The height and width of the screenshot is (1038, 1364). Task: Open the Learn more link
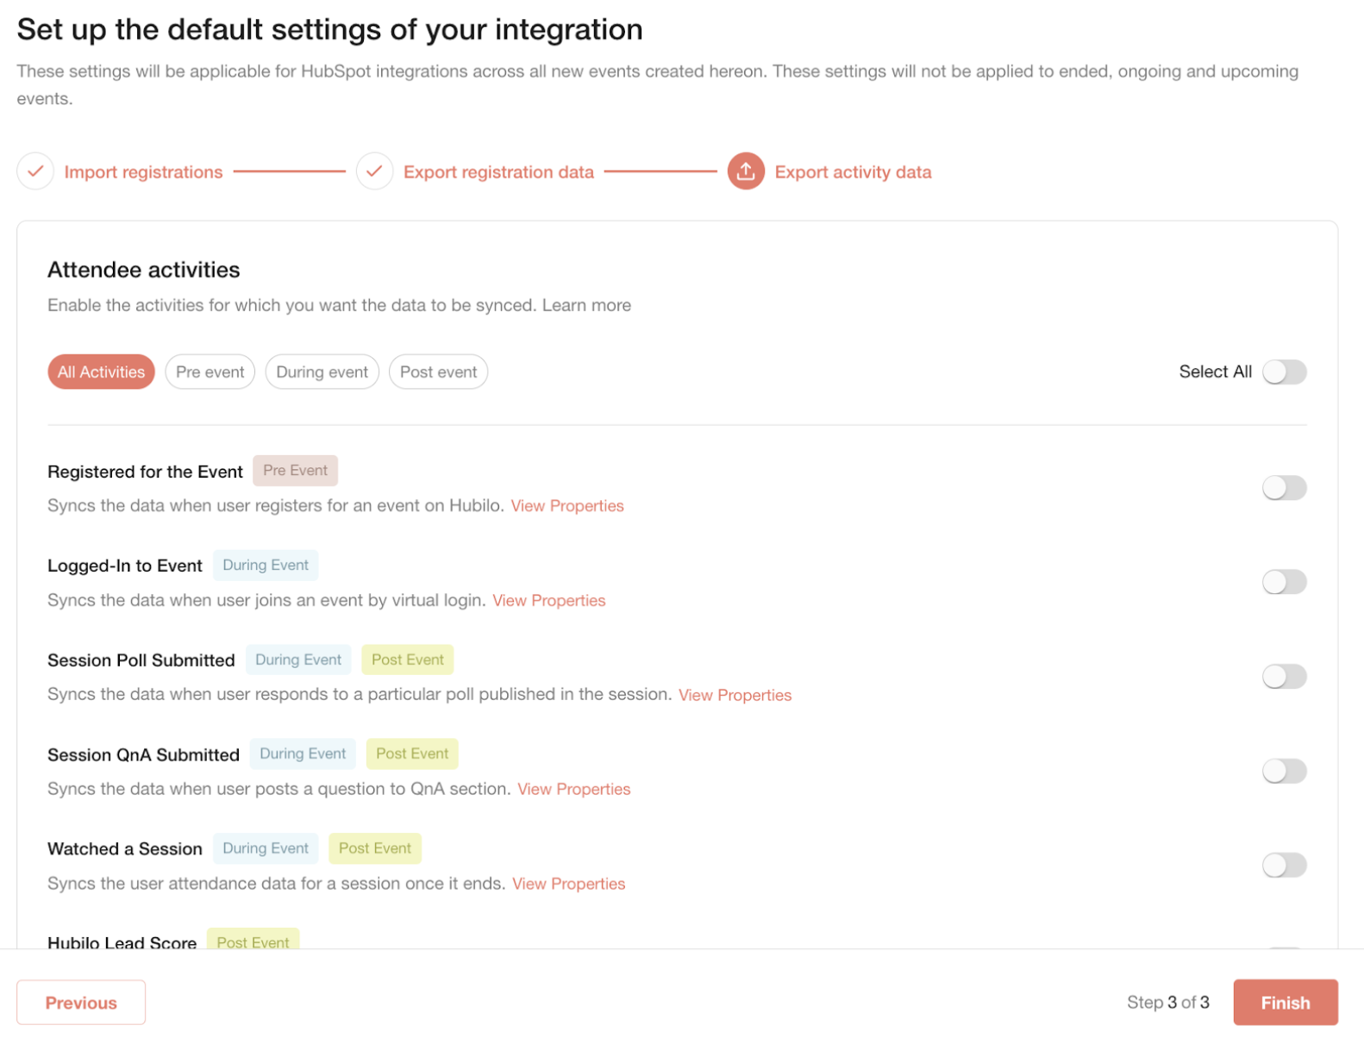pos(586,305)
